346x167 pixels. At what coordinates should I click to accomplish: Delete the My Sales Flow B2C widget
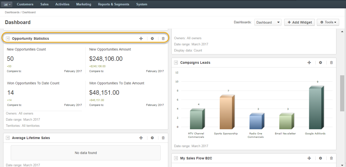331,158
